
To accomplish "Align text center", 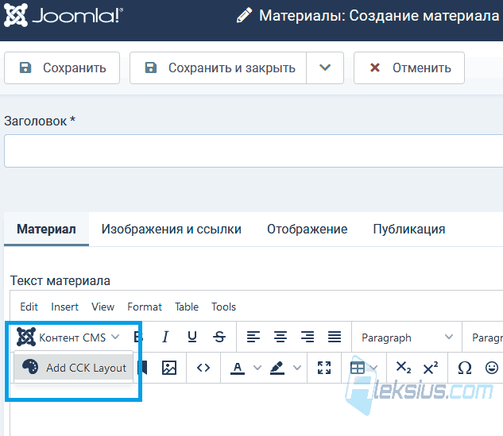I will [280, 337].
